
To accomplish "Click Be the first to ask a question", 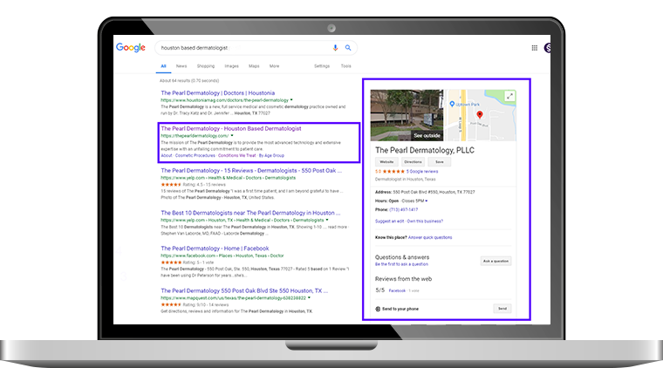I will point(401,264).
